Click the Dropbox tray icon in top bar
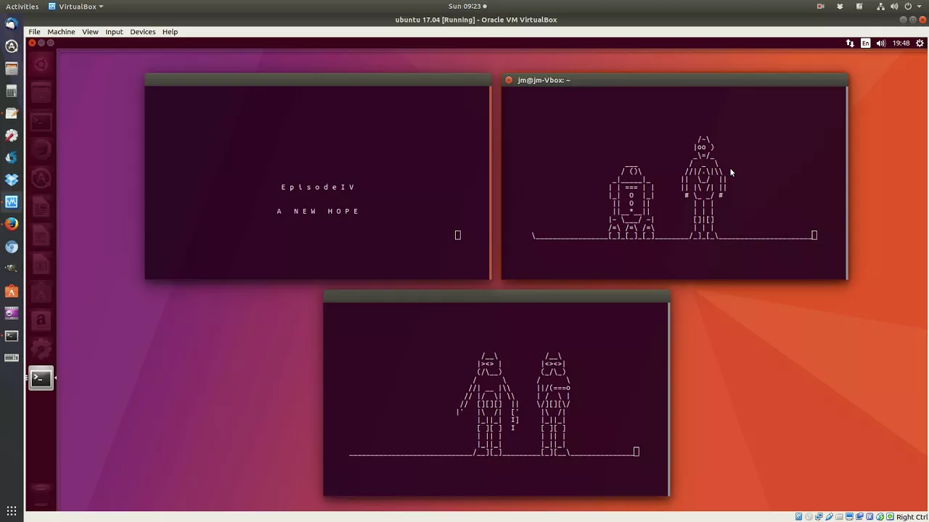 click(x=840, y=7)
